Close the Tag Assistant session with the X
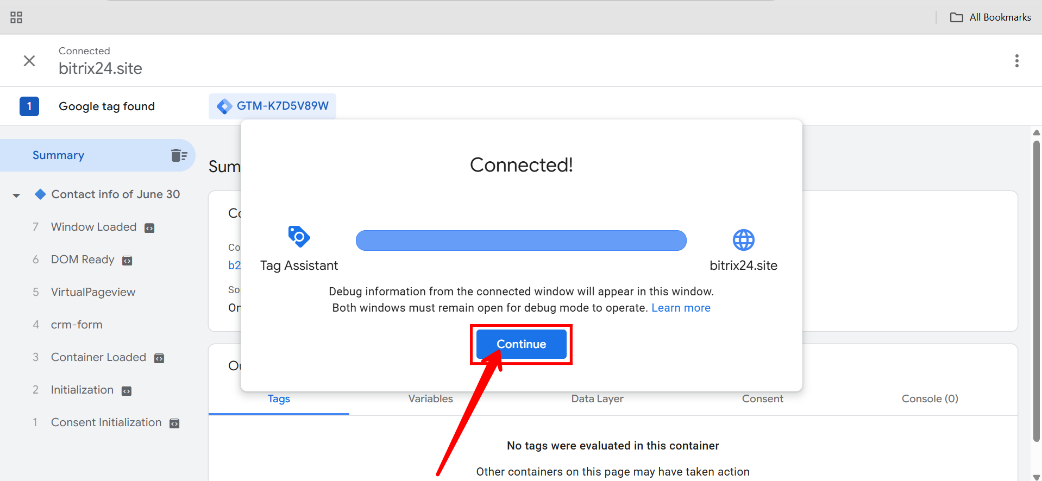 [x=29, y=61]
